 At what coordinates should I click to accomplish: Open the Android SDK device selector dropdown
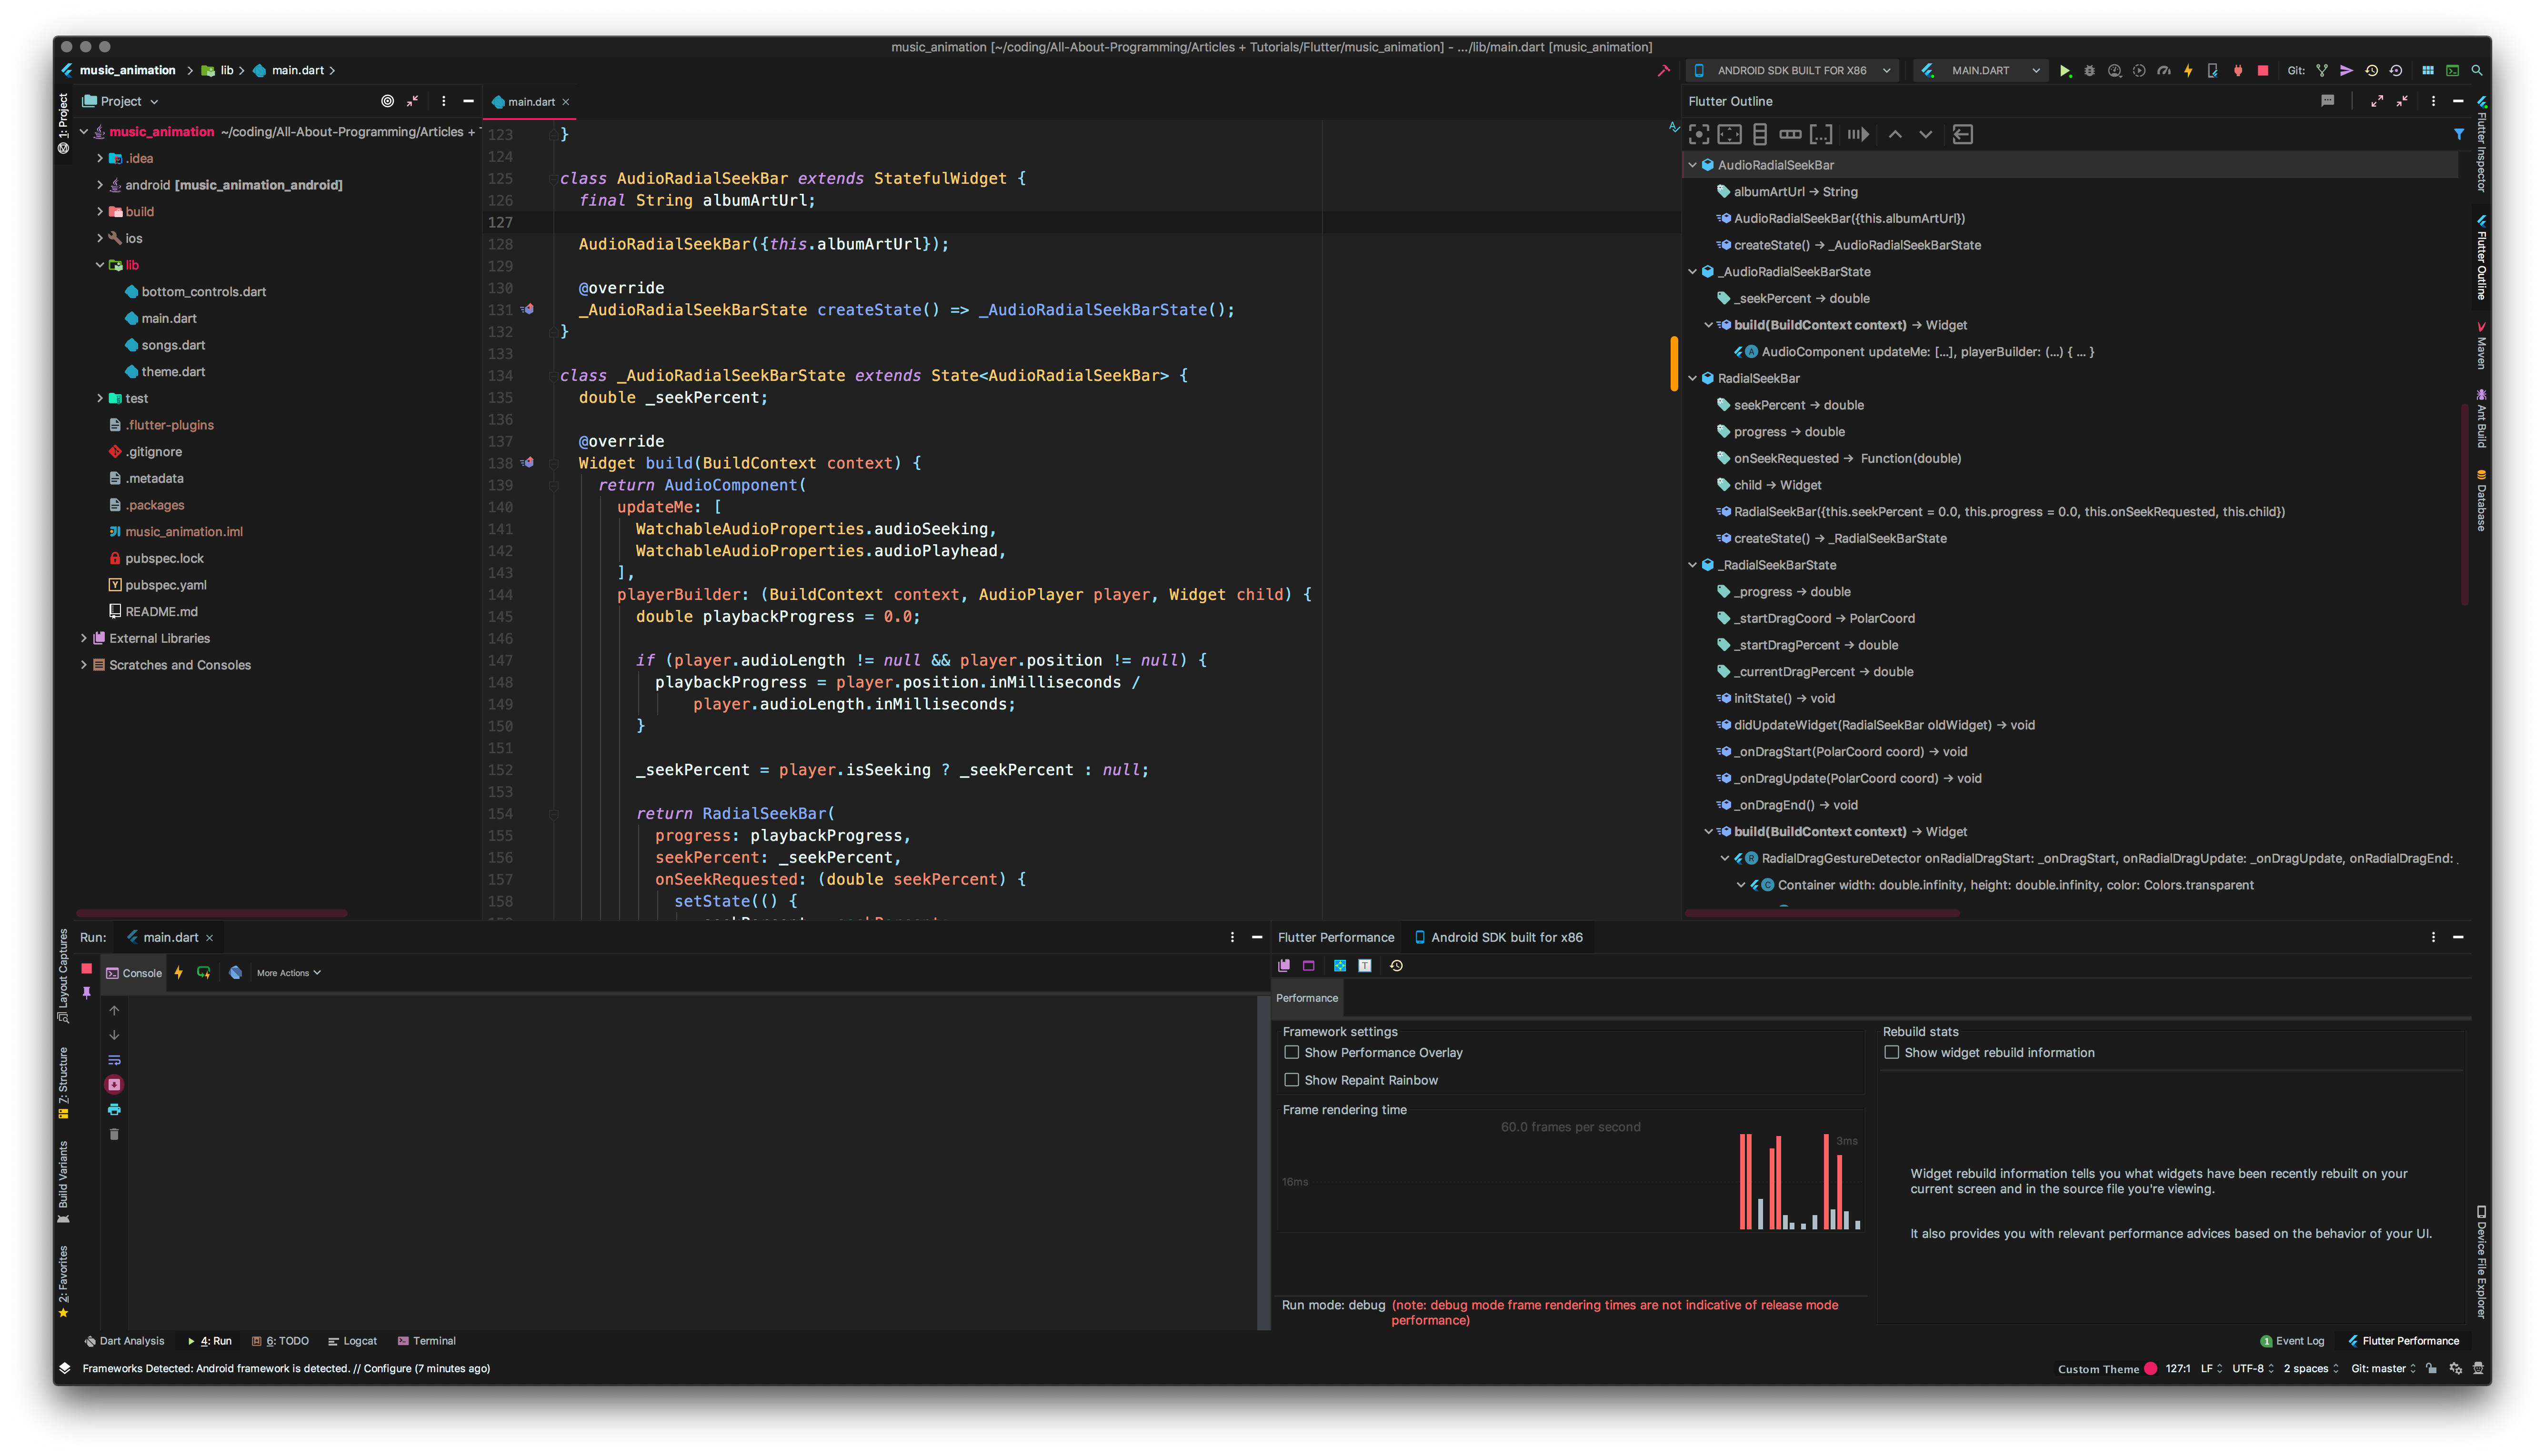tap(1792, 71)
